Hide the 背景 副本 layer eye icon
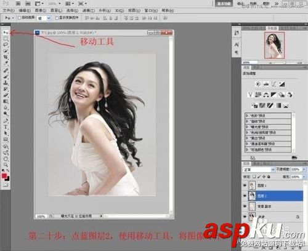The height and width of the screenshot is (251, 308). tap(245, 206)
